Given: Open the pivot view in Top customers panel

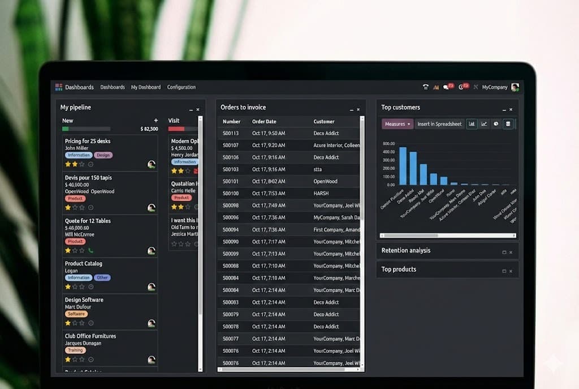Looking at the screenshot, I should coord(508,123).
